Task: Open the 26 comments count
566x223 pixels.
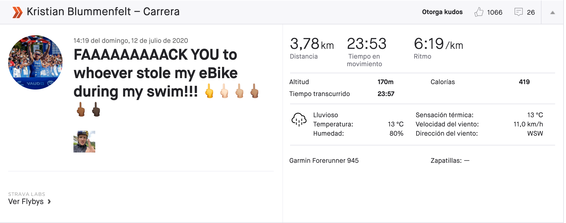Action: coord(531,12)
